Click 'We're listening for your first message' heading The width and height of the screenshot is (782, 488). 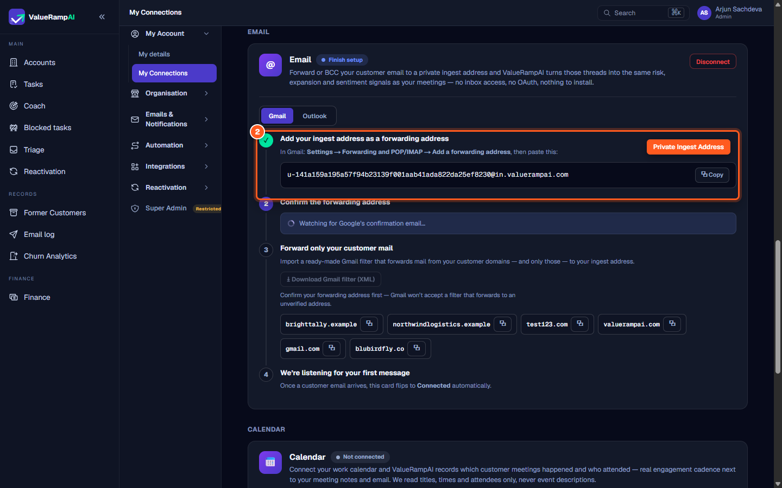[x=345, y=373]
